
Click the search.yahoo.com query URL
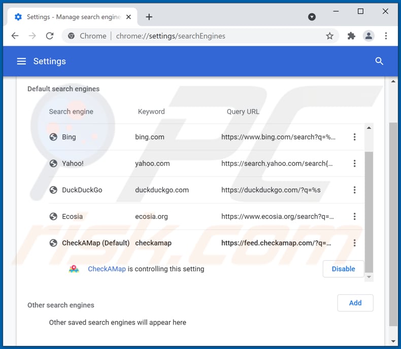click(x=277, y=163)
